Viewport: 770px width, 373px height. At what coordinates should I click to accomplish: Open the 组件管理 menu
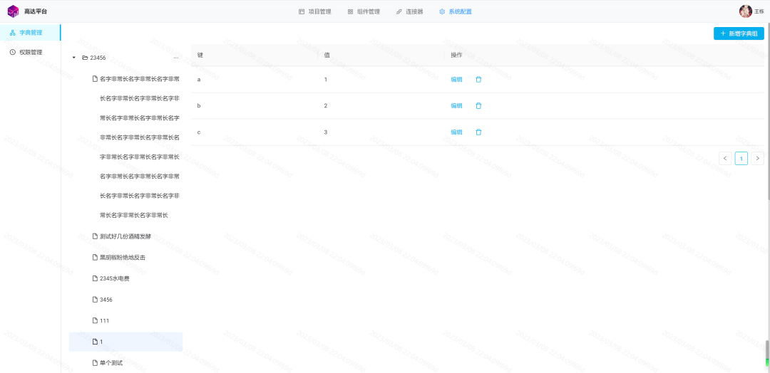click(x=364, y=12)
